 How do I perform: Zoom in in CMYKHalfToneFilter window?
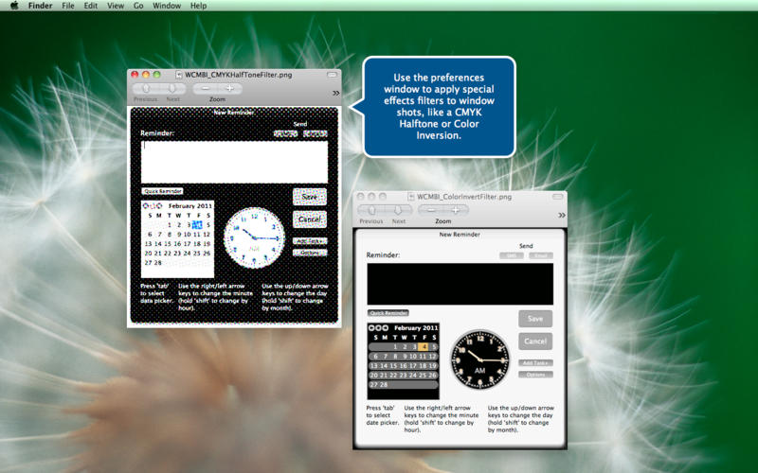pyautogui.click(x=229, y=88)
